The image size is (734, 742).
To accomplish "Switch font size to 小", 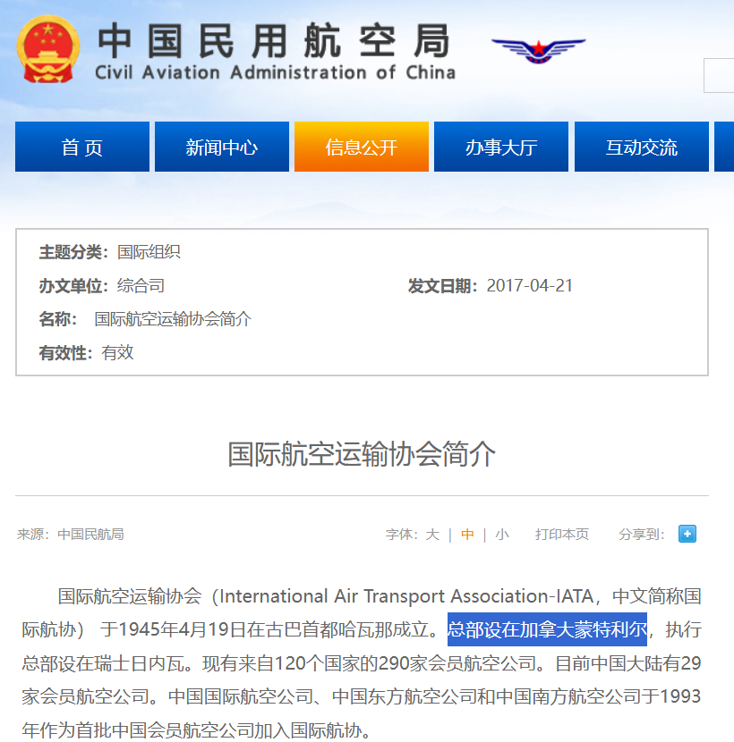I will coord(501,535).
